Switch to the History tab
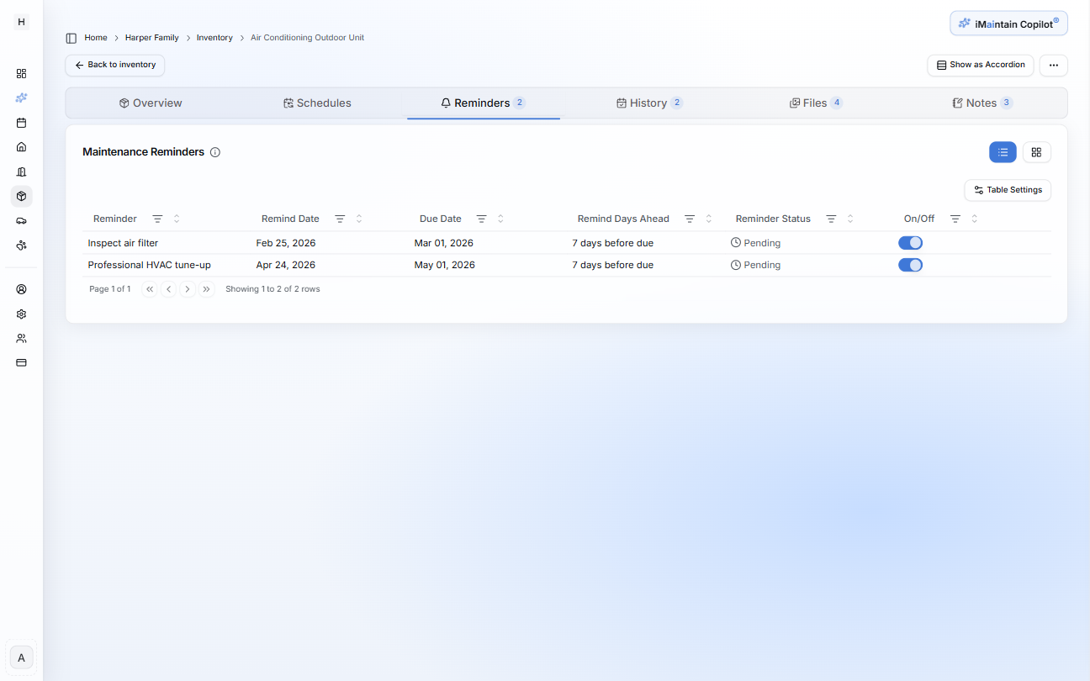Screen dimensions: 1090x681 coord(648,102)
